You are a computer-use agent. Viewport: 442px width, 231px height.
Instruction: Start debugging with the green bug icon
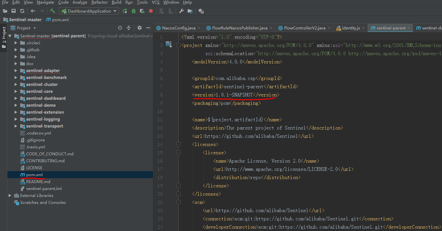coord(133,11)
